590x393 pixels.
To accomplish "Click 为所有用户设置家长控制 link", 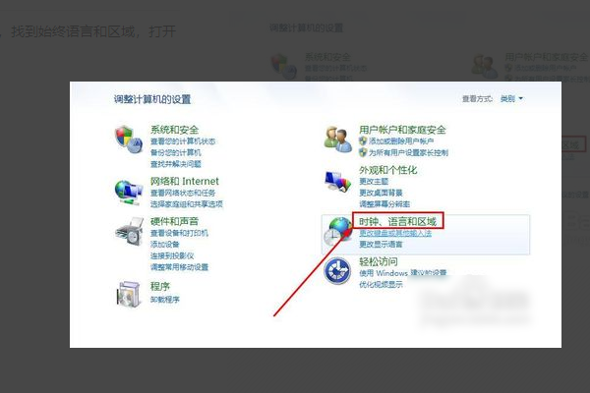I will point(408,152).
